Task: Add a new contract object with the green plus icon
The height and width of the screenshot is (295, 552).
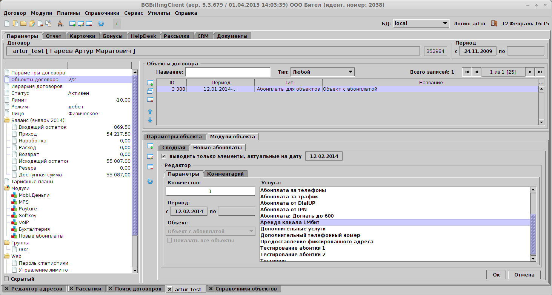Action: pos(150,83)
